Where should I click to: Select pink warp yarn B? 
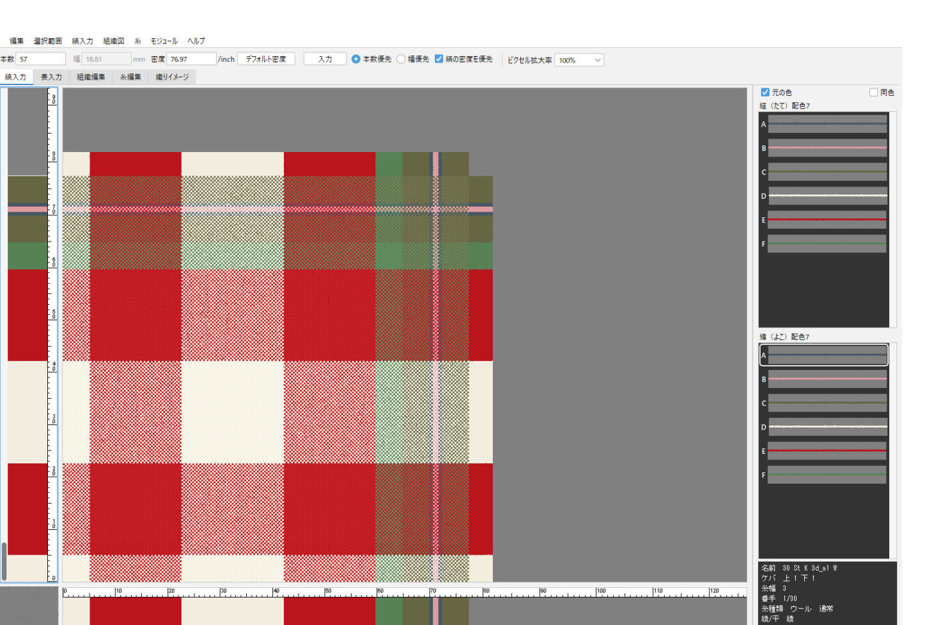tap(827, 148)
